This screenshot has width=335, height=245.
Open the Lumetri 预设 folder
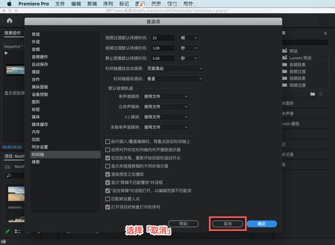(x=297, y=58)
